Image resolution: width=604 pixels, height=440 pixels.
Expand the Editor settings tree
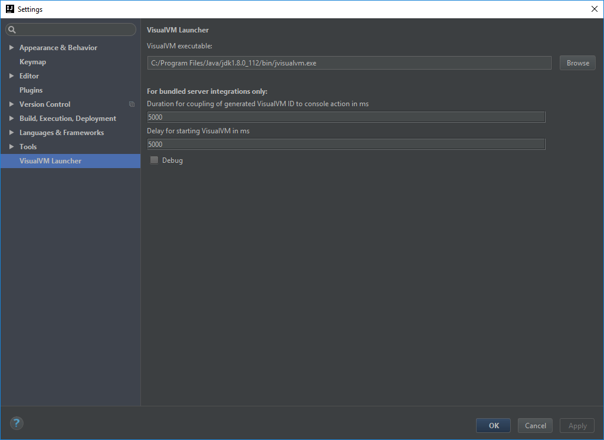[x=11, y=75]
